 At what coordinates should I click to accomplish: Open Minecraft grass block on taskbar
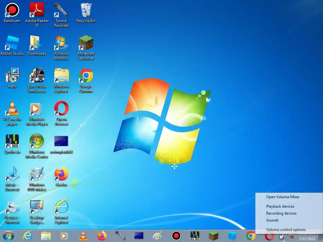pyautogui.click(x=214, y=236)
